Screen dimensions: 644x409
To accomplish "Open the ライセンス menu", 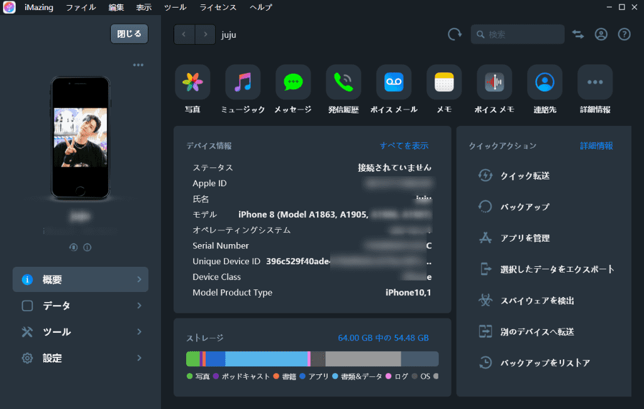I will point(218,8).
